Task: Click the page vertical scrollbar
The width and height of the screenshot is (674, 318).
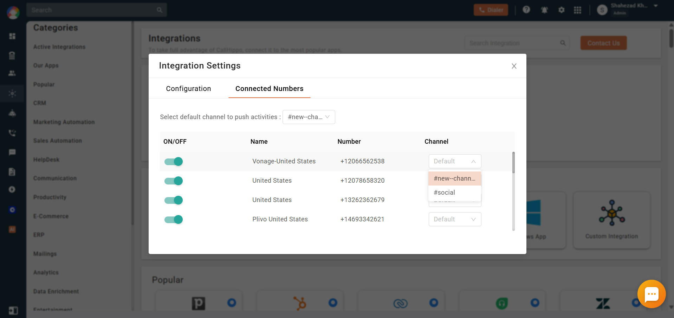Action: 671,39
